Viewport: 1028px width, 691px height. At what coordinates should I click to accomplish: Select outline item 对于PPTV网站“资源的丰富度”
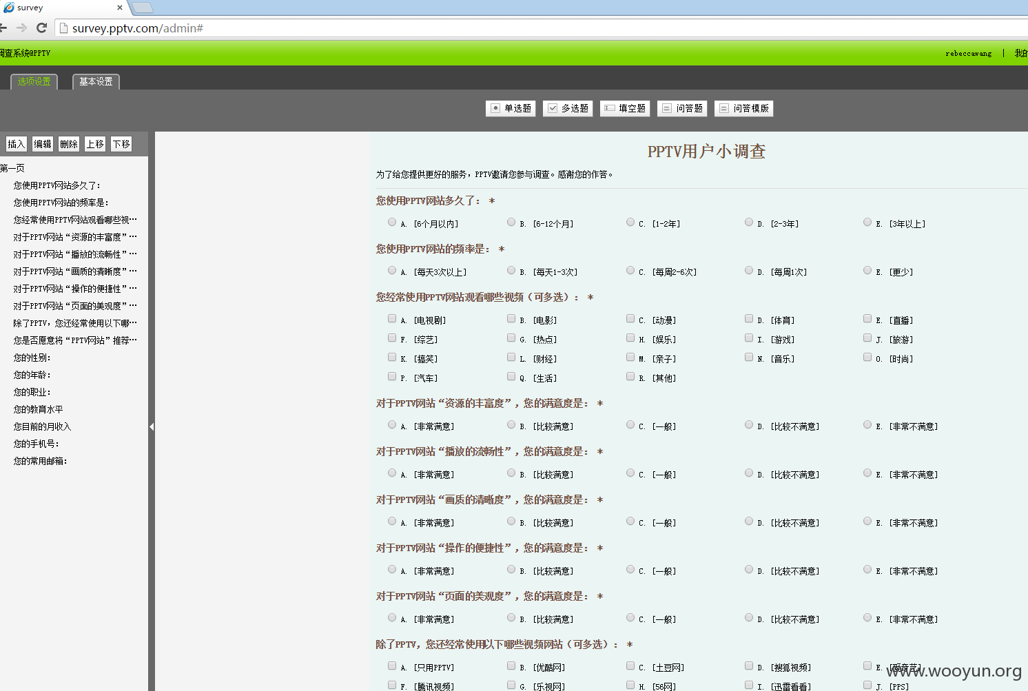(75, 237)
